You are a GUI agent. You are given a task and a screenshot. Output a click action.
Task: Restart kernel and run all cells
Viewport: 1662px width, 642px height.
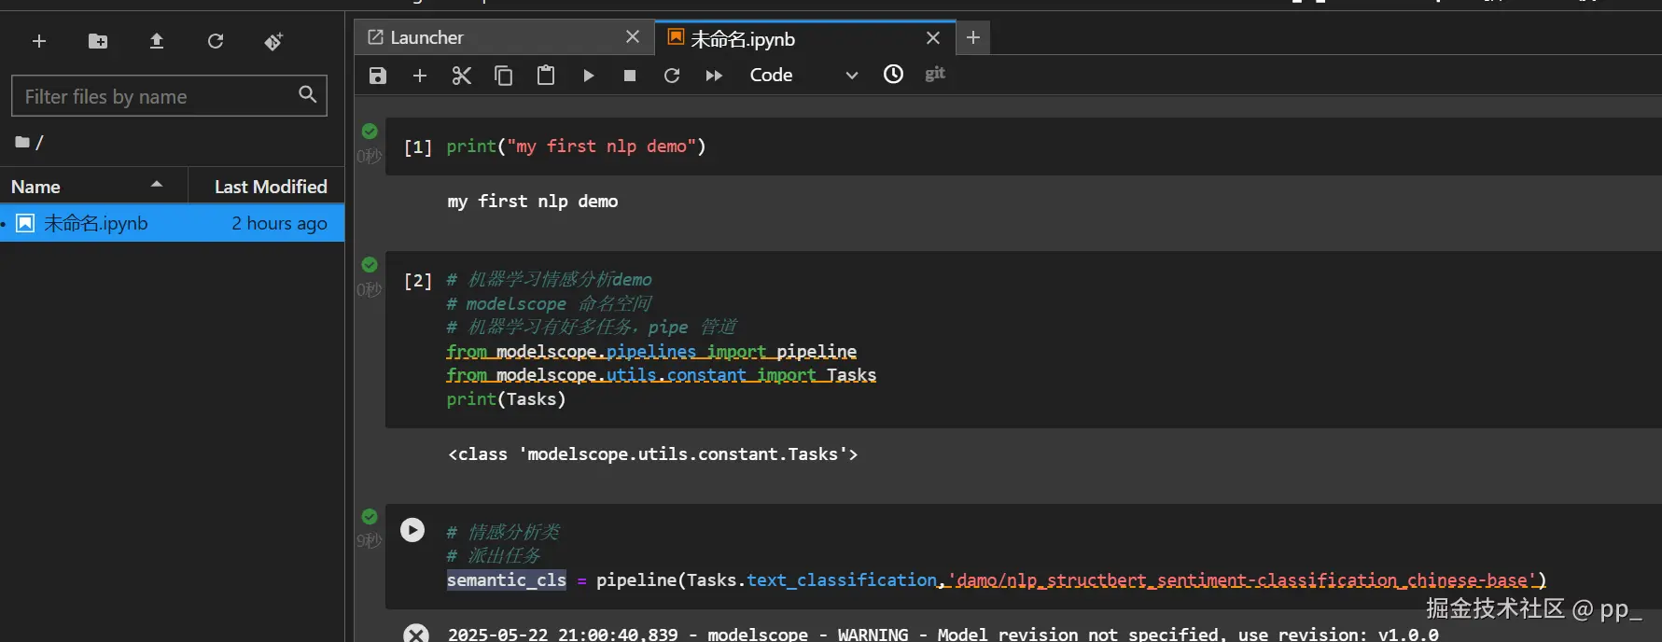click(714, 76)
